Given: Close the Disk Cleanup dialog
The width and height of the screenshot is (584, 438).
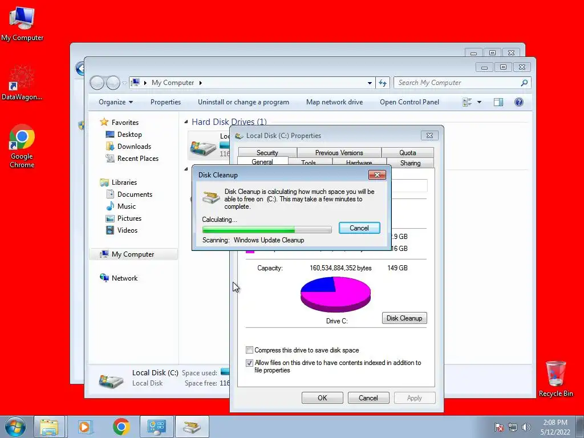Looking at the screenshot, I should tap(377, 175).
